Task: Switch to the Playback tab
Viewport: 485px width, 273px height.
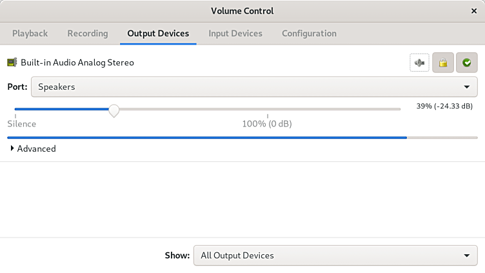Action: coord(30,34)
